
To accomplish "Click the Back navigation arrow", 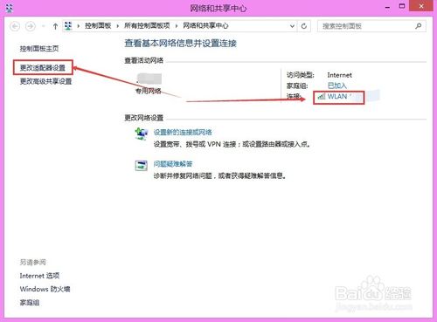I will pos(15,26).
